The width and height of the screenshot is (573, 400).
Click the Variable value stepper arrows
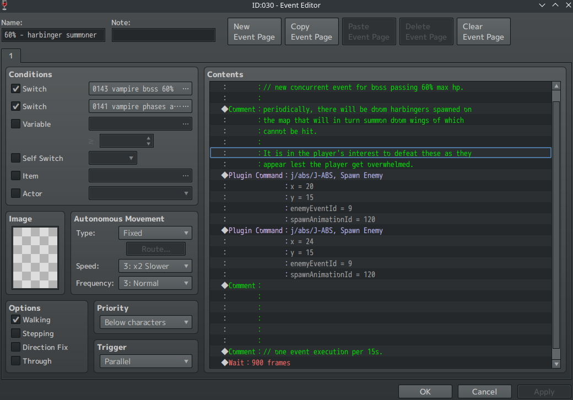pyautogui.click(x=148, y=141)
